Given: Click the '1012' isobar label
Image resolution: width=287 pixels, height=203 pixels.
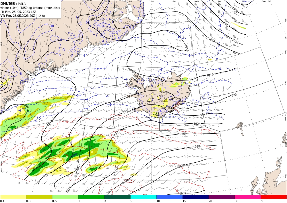Looking at the screenshot, I should pyautogui.click(x=226, y=25).
